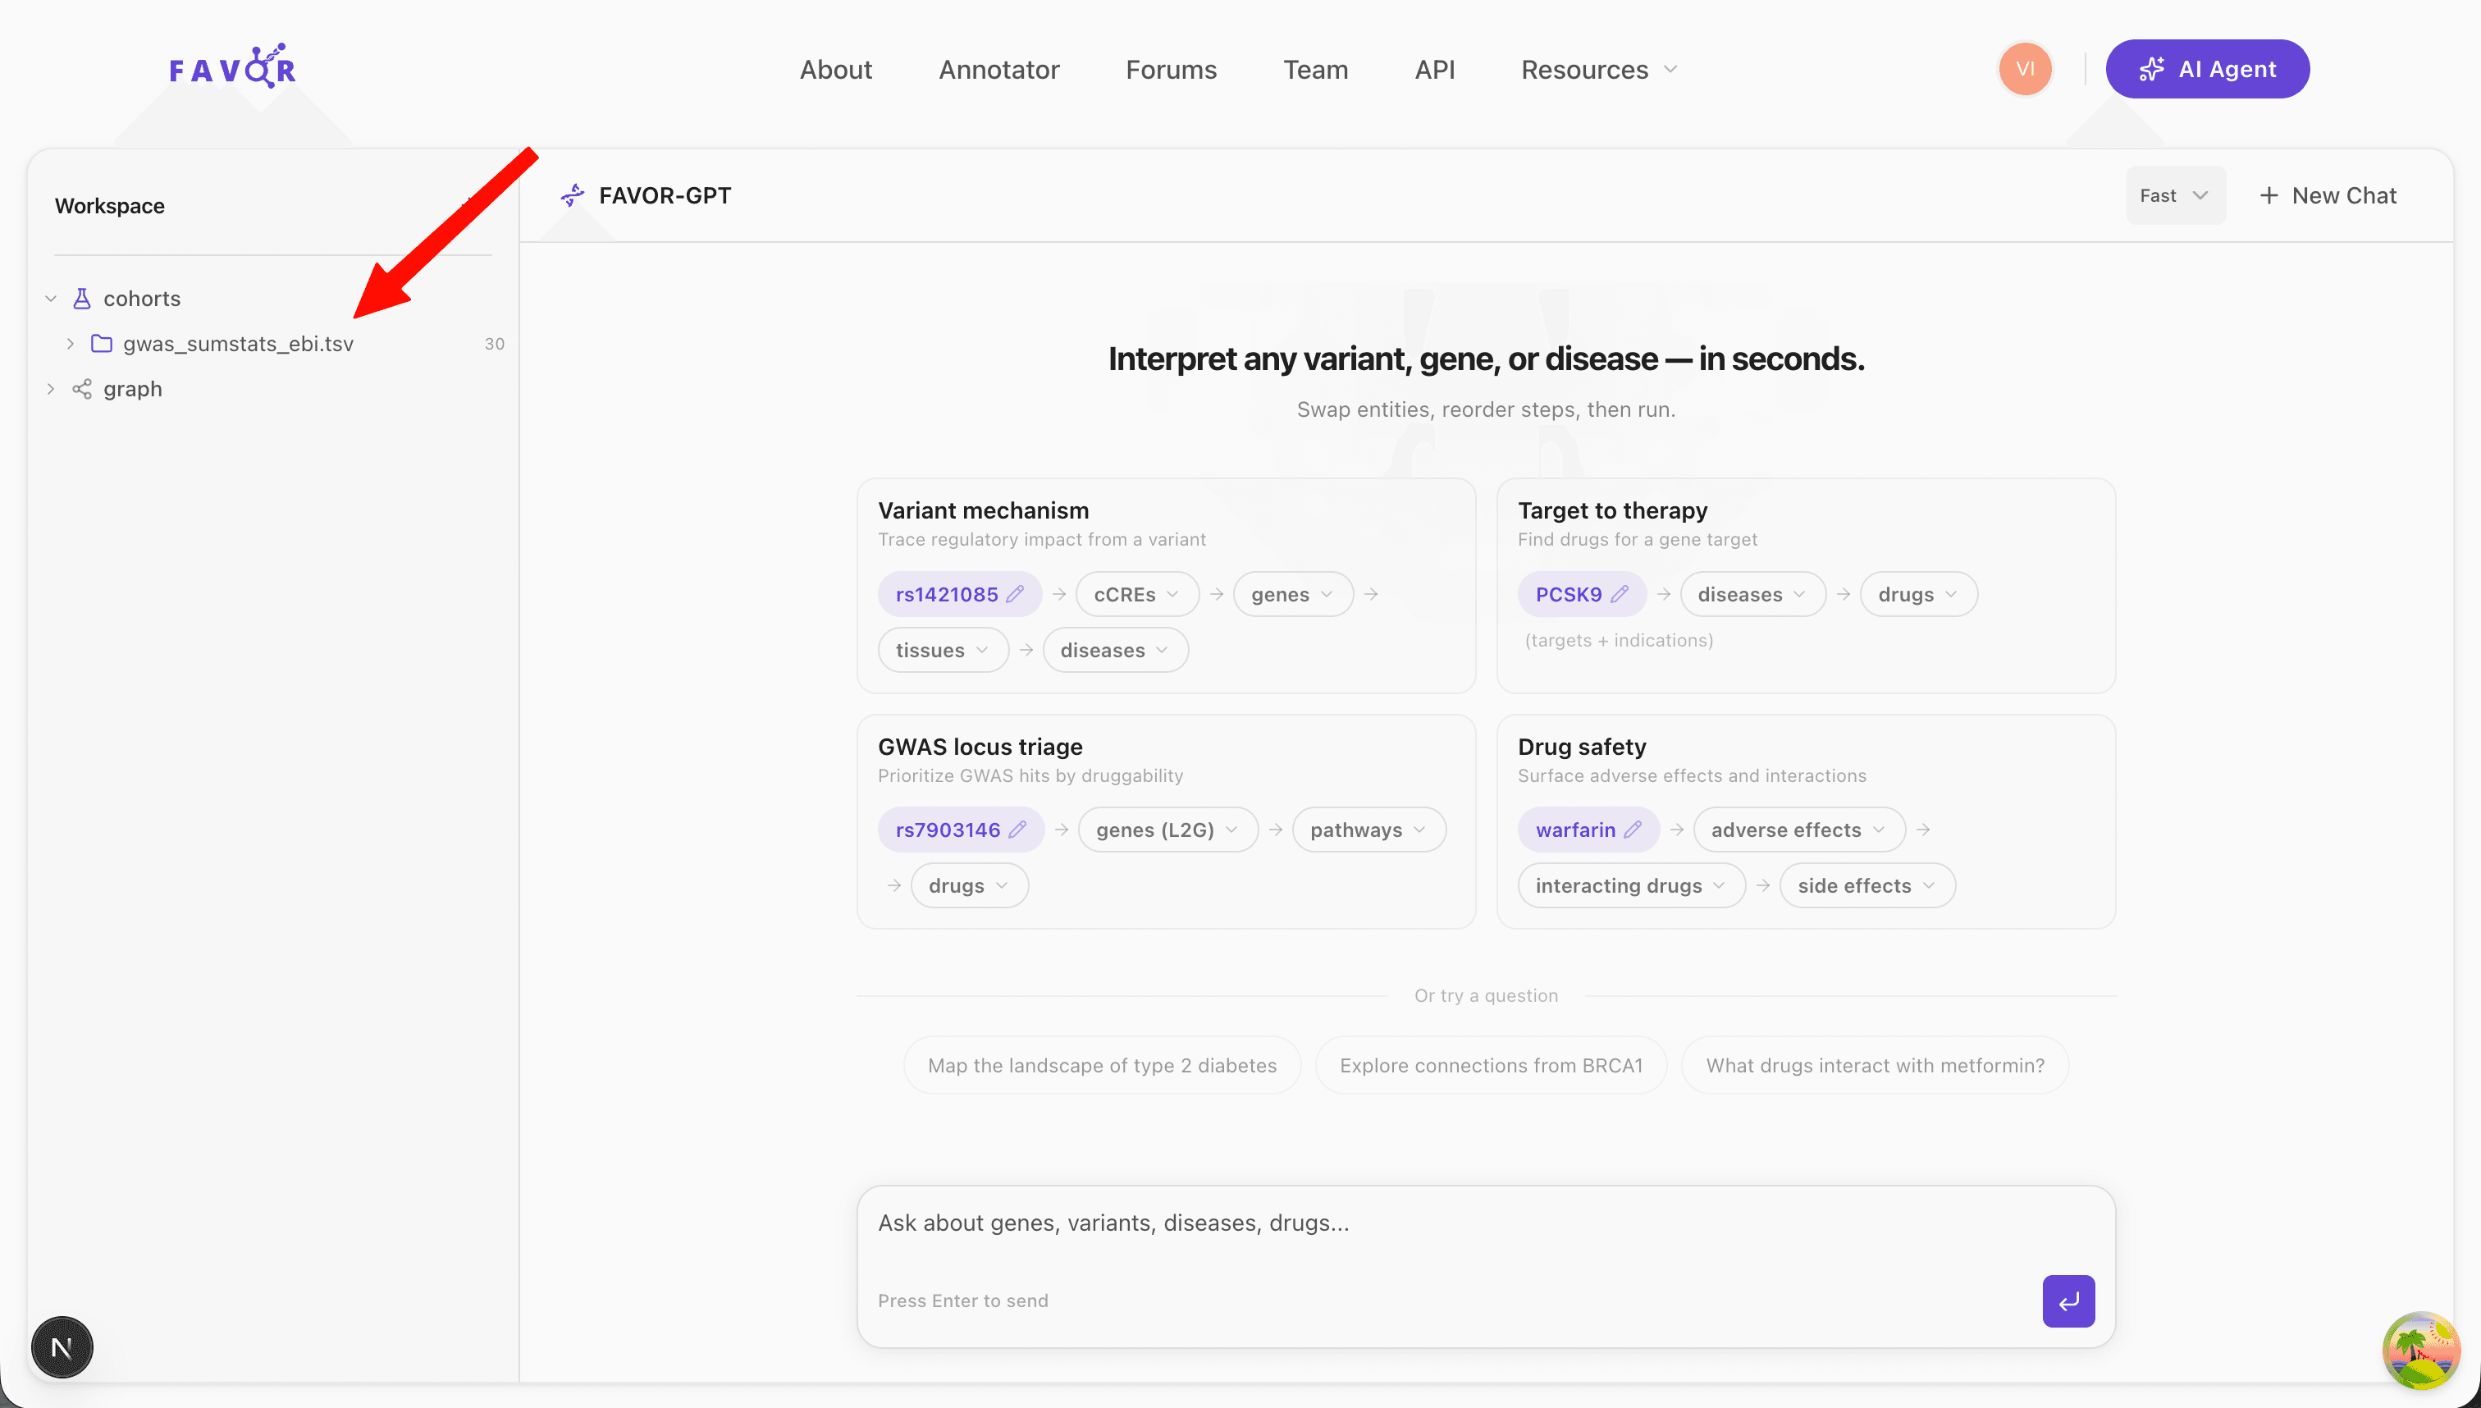
Task: Expand the gwas_sumstats_ebi.tsv folder
Action: [71, 343]
